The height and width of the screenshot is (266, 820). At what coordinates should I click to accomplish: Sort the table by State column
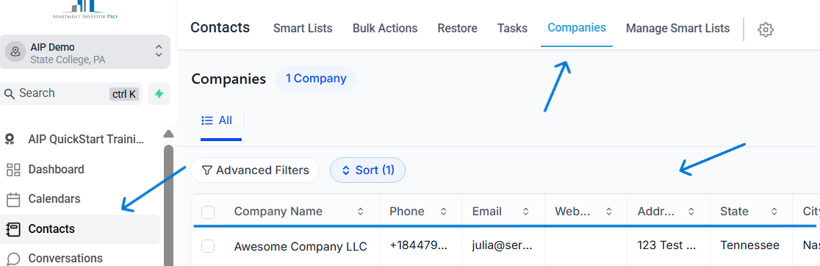point(774,212)
